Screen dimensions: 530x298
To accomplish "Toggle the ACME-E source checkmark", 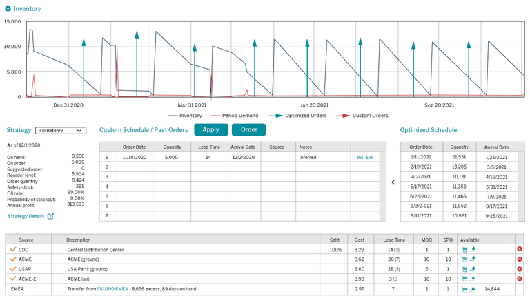I will coord(12,279).
